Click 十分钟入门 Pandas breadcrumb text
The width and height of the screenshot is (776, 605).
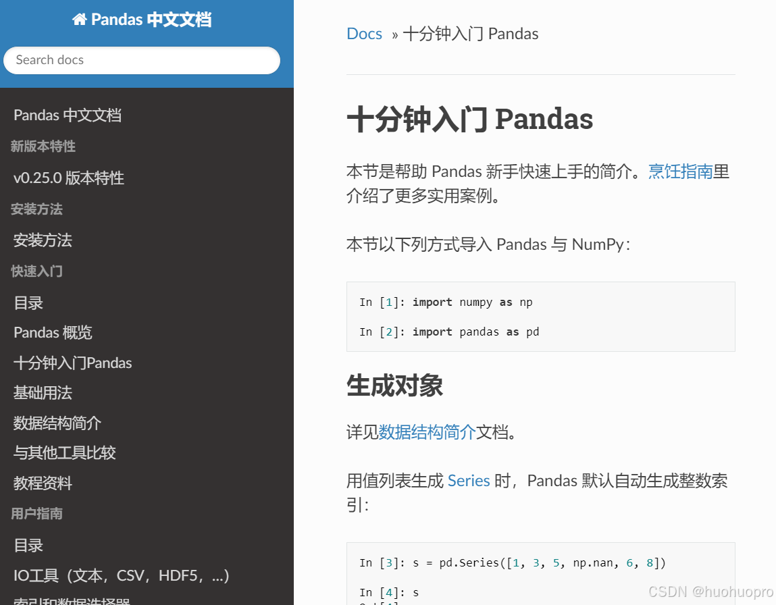471,34
